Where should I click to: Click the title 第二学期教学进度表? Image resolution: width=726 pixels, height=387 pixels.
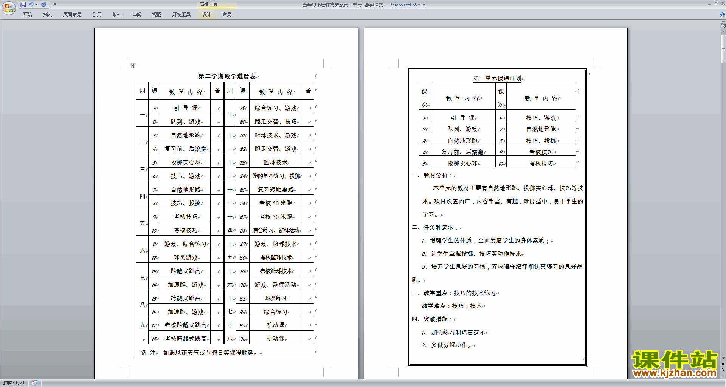[x=227, y=76]
